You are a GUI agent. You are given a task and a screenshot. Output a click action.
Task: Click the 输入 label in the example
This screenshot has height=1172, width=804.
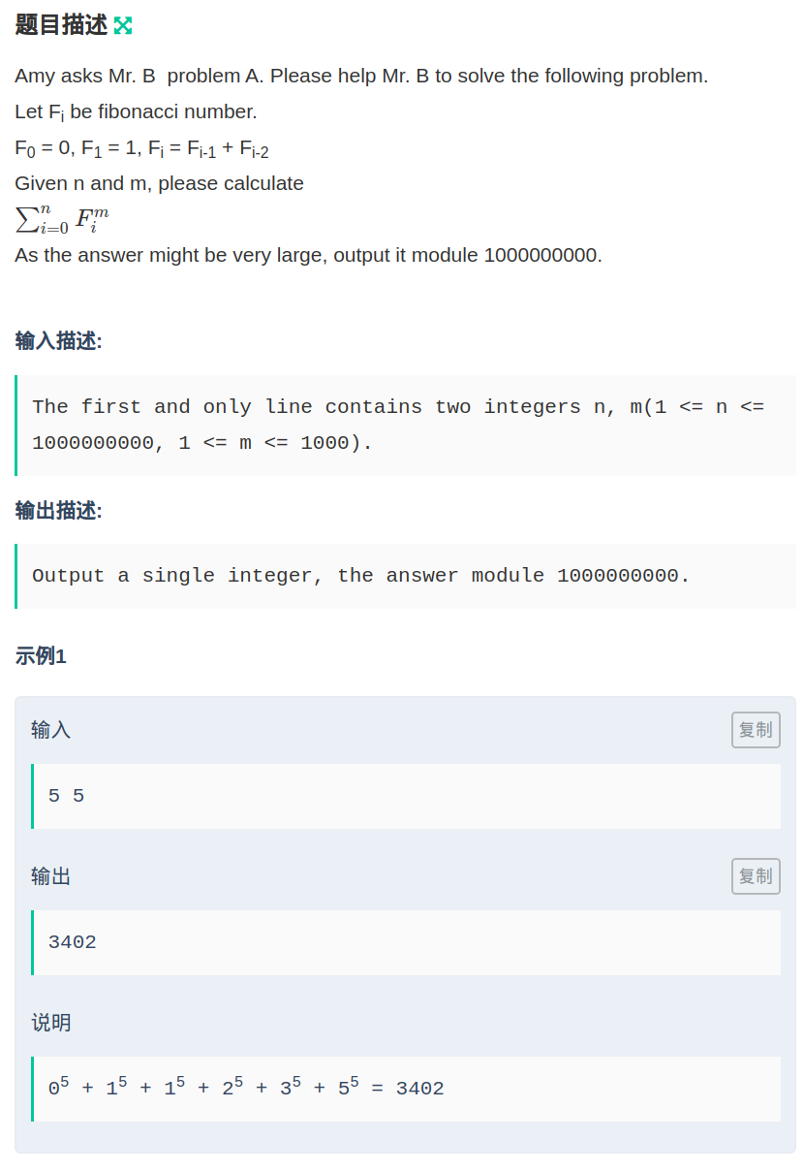[50, 730]
